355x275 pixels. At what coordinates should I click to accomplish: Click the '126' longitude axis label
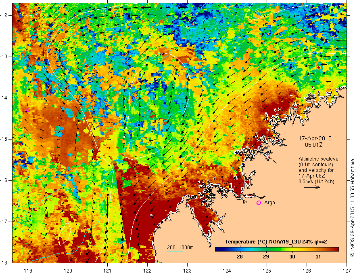pos(307,271)
